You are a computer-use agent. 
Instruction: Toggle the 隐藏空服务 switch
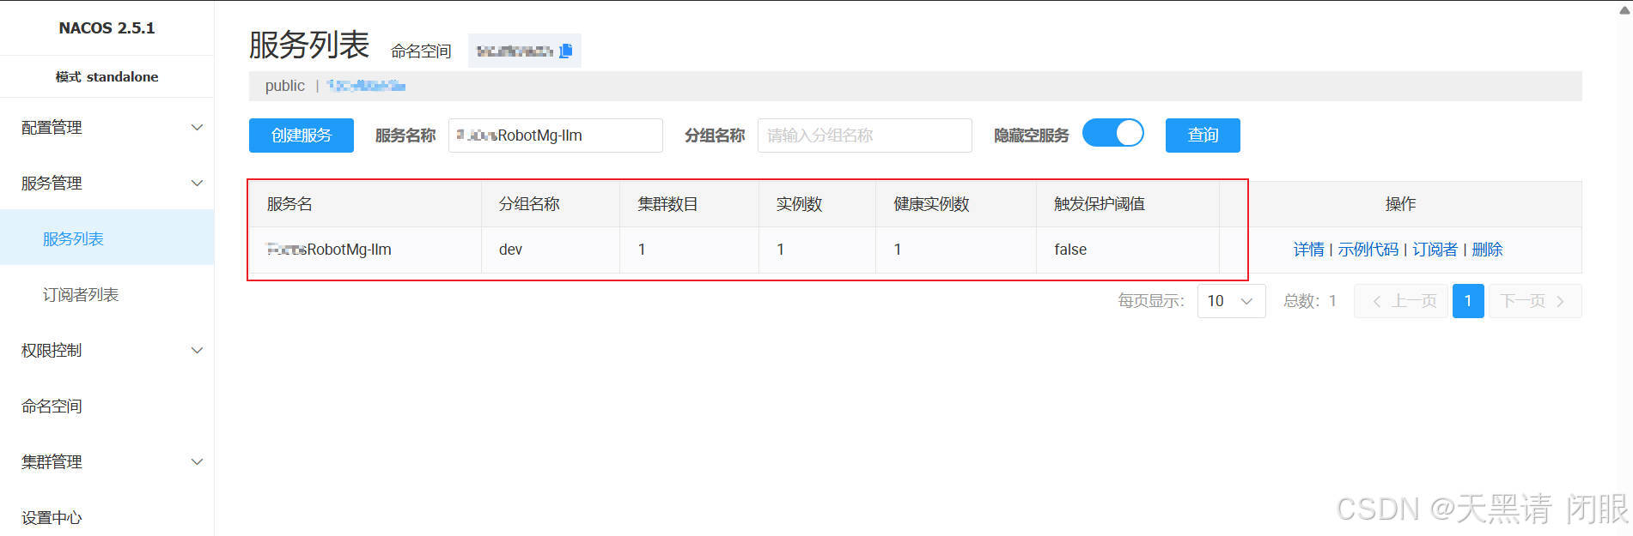1112,134
